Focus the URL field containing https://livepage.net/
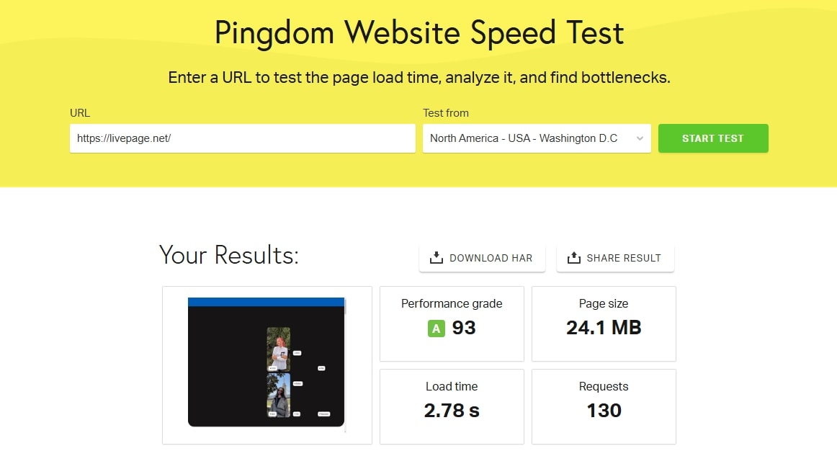This screenshot has height=451, width=837. (242, 138)
